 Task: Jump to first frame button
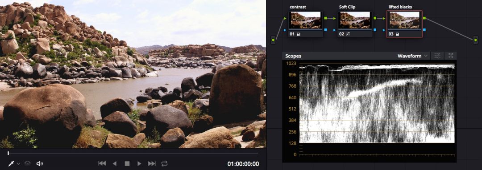(x=102, y=164)
